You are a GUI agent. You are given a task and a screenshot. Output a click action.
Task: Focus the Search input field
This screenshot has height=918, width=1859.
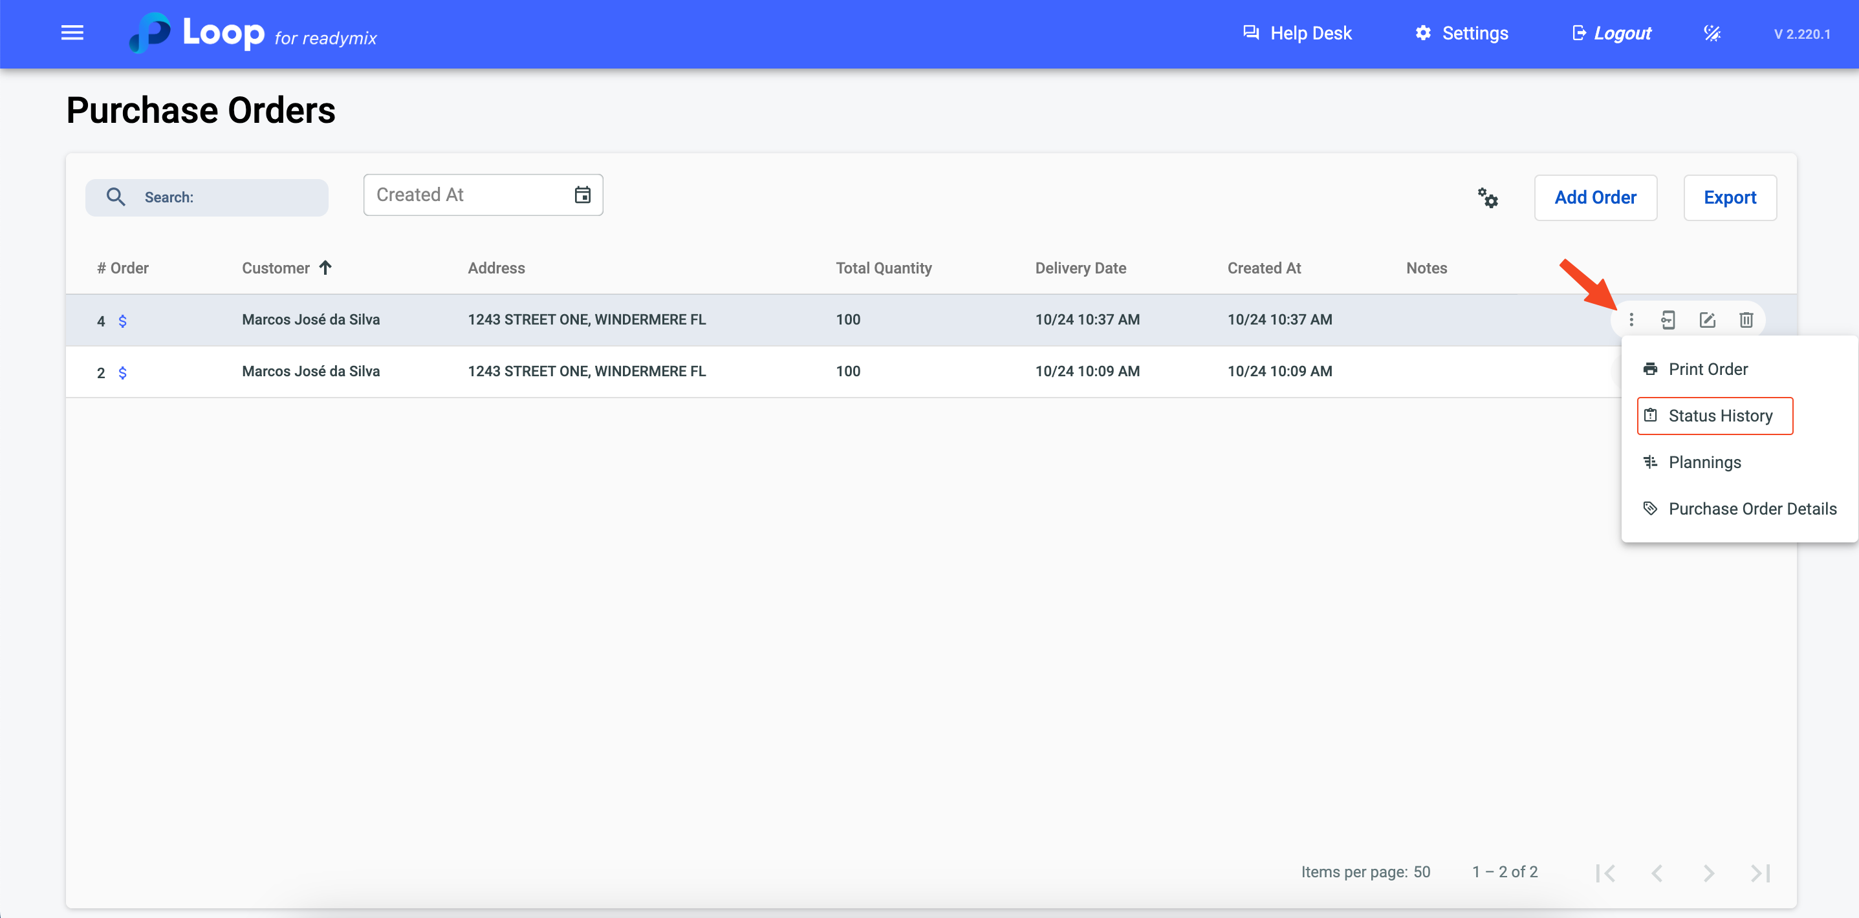(x=231, y=198)
